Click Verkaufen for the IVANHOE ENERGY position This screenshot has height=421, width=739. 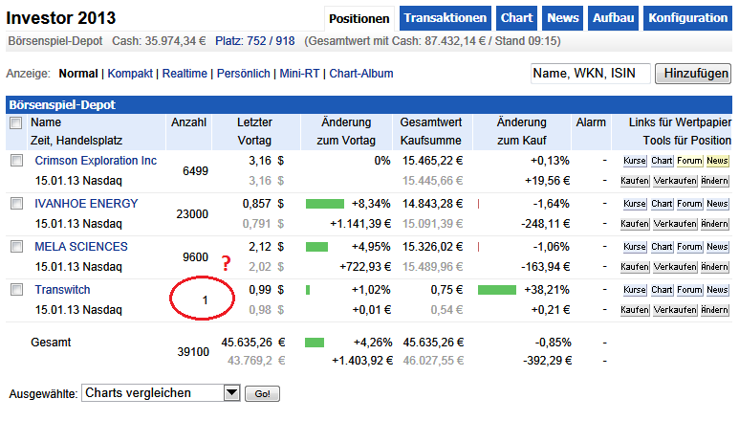675,223
